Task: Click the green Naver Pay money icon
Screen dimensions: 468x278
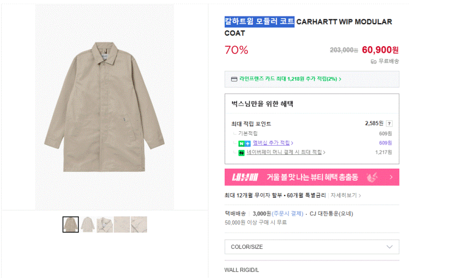Action: tap(241, 152)
